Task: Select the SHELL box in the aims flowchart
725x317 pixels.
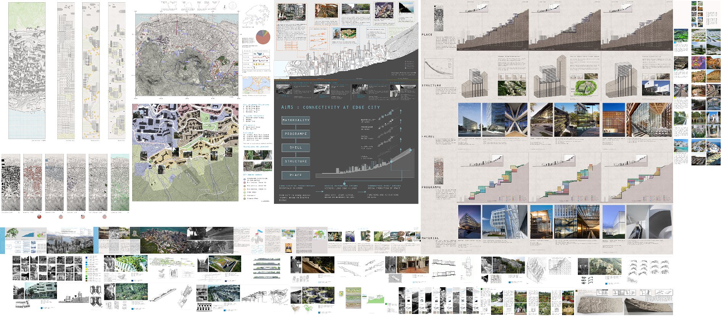Action: click(x=296, y=147)
